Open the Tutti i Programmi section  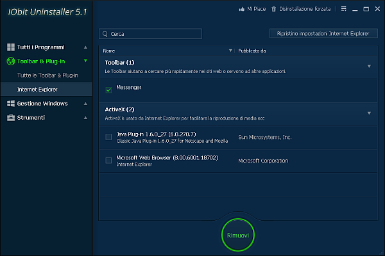(x=46, y=47)
